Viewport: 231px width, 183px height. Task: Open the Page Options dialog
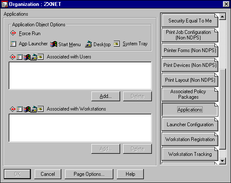[89, 174]
